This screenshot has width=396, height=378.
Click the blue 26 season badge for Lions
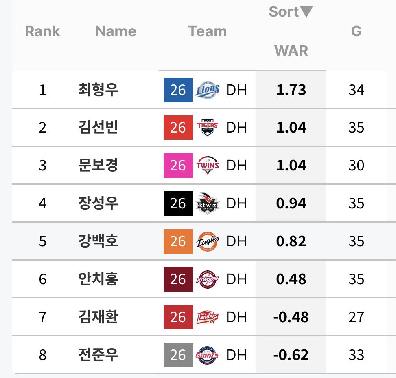[178, 90]
